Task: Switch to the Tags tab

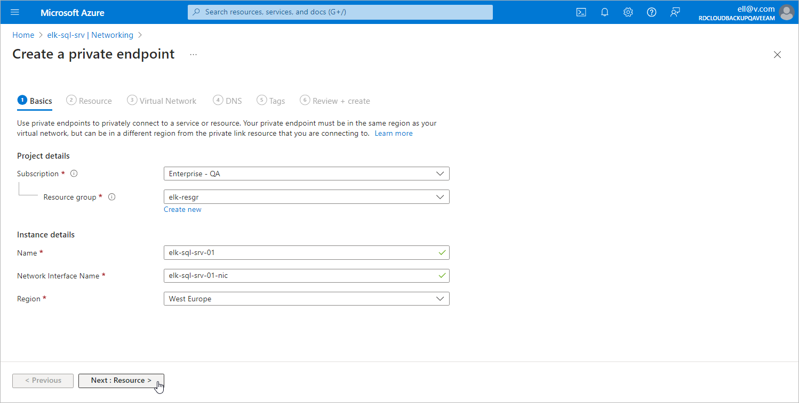Action: [271, 101]
